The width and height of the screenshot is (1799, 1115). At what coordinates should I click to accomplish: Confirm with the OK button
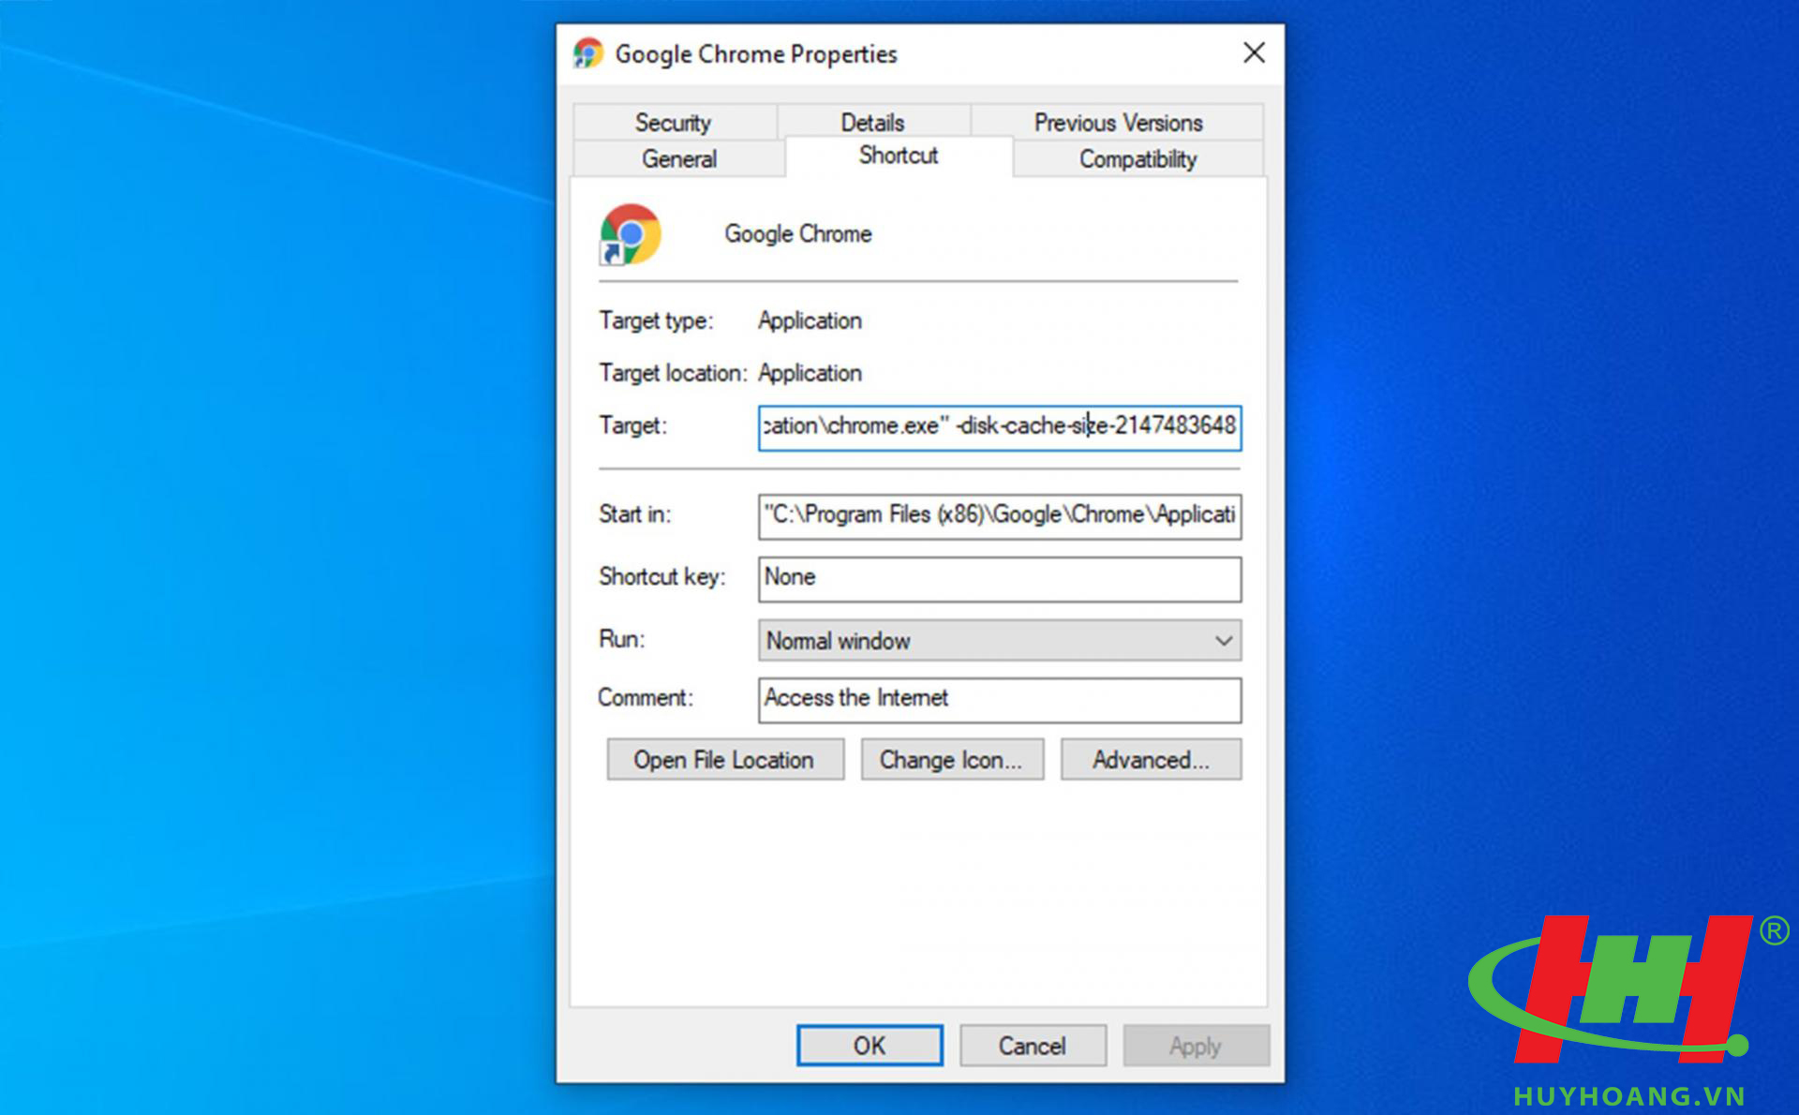pyautogui.click(x=870, y=1046)
